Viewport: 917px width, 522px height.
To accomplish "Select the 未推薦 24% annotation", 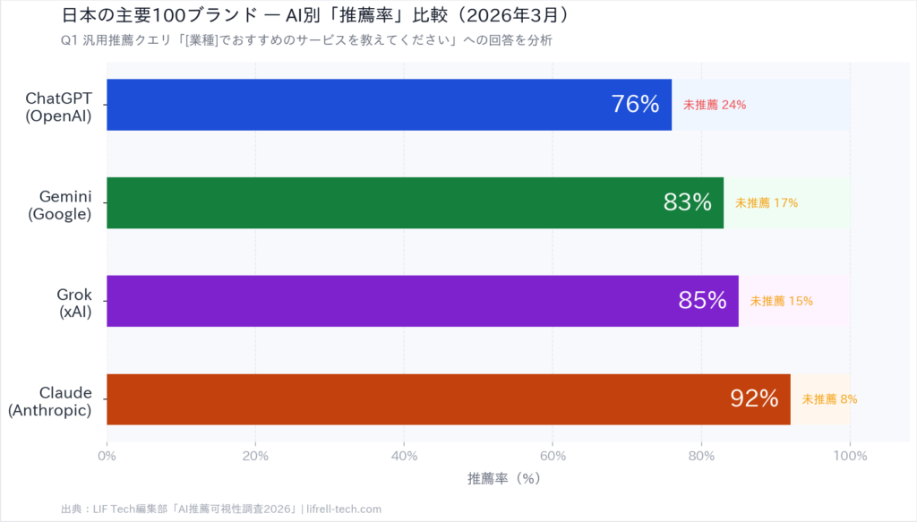I will 715,105.
